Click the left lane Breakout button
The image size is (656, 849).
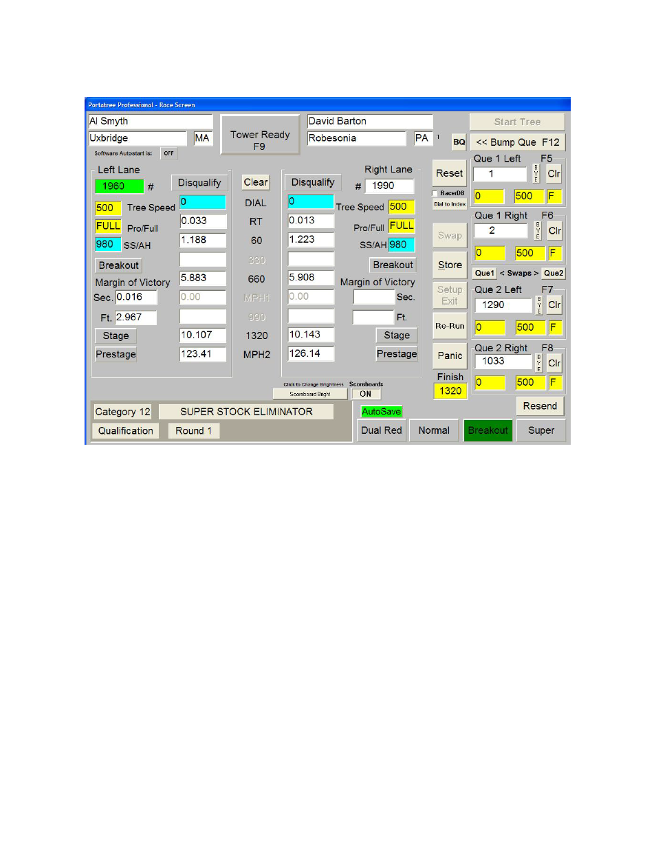coord(118,265)
